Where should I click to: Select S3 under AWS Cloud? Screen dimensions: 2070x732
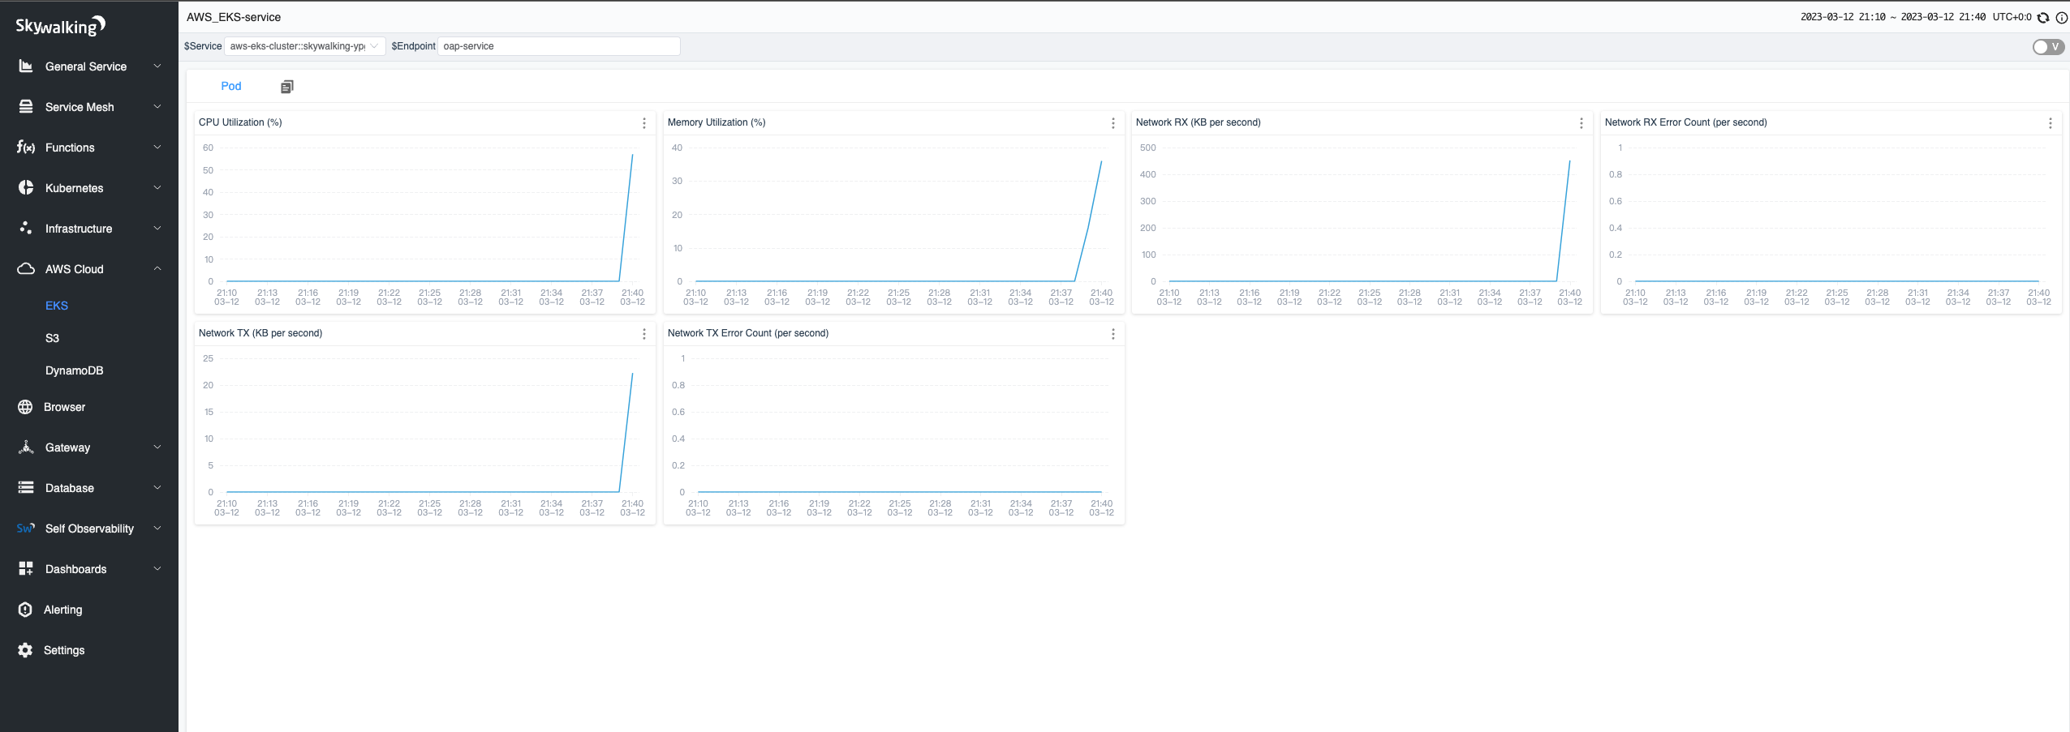pyautogui.click(x=52, y=338)
